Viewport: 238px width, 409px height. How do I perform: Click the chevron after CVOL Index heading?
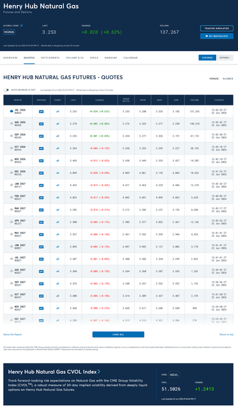click(99, 371)
